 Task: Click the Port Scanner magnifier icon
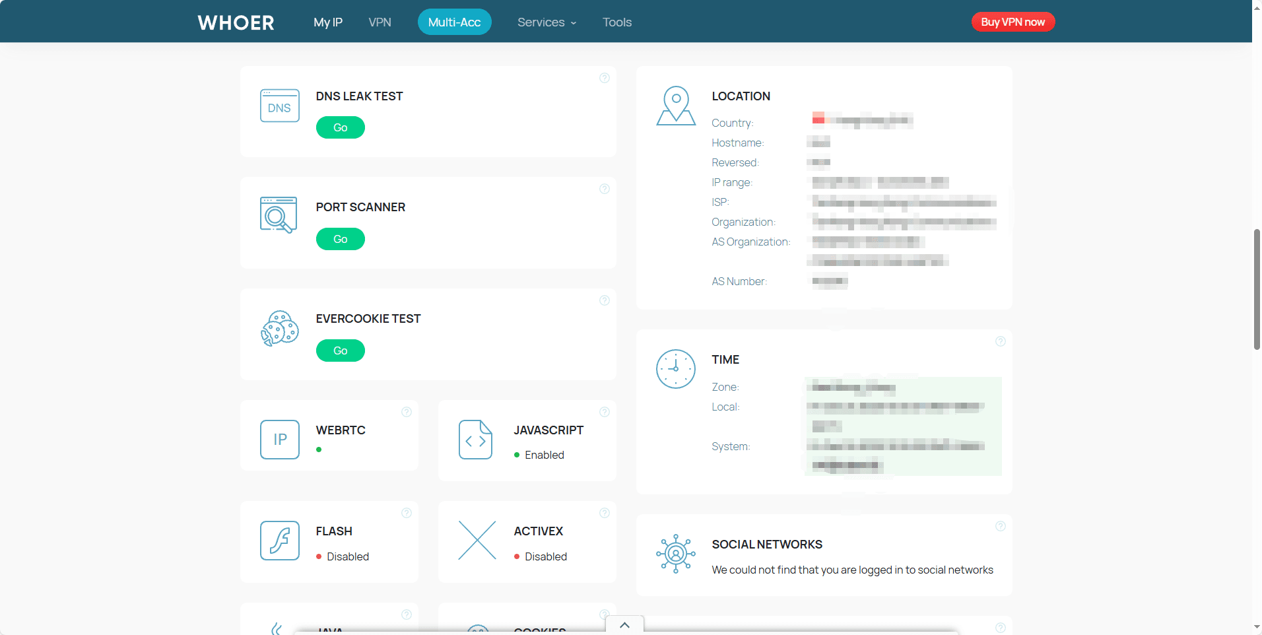point(278,215)
